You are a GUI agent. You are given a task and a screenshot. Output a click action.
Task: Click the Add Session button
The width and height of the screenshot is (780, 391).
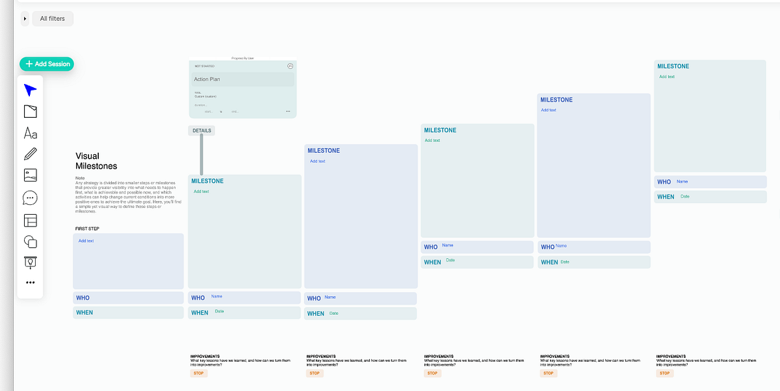point(47,64)
